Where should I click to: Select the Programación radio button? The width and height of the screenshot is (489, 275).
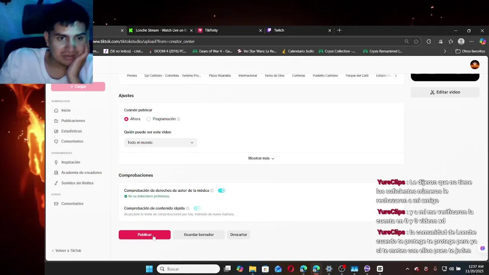(149, 119)
